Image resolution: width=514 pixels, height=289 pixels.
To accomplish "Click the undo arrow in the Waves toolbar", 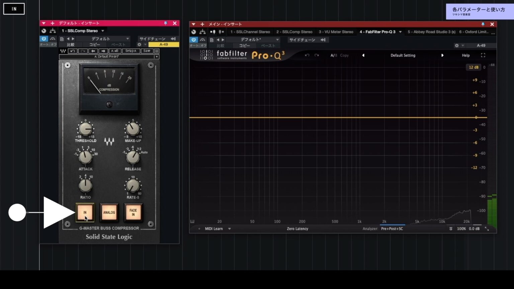I will [73, 51].
